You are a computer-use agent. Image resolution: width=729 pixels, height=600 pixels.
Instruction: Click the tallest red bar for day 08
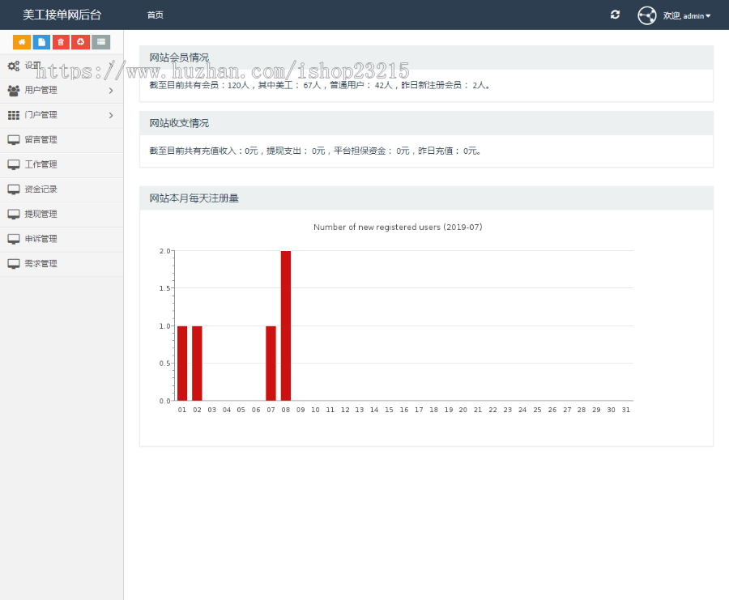point(286,326)
